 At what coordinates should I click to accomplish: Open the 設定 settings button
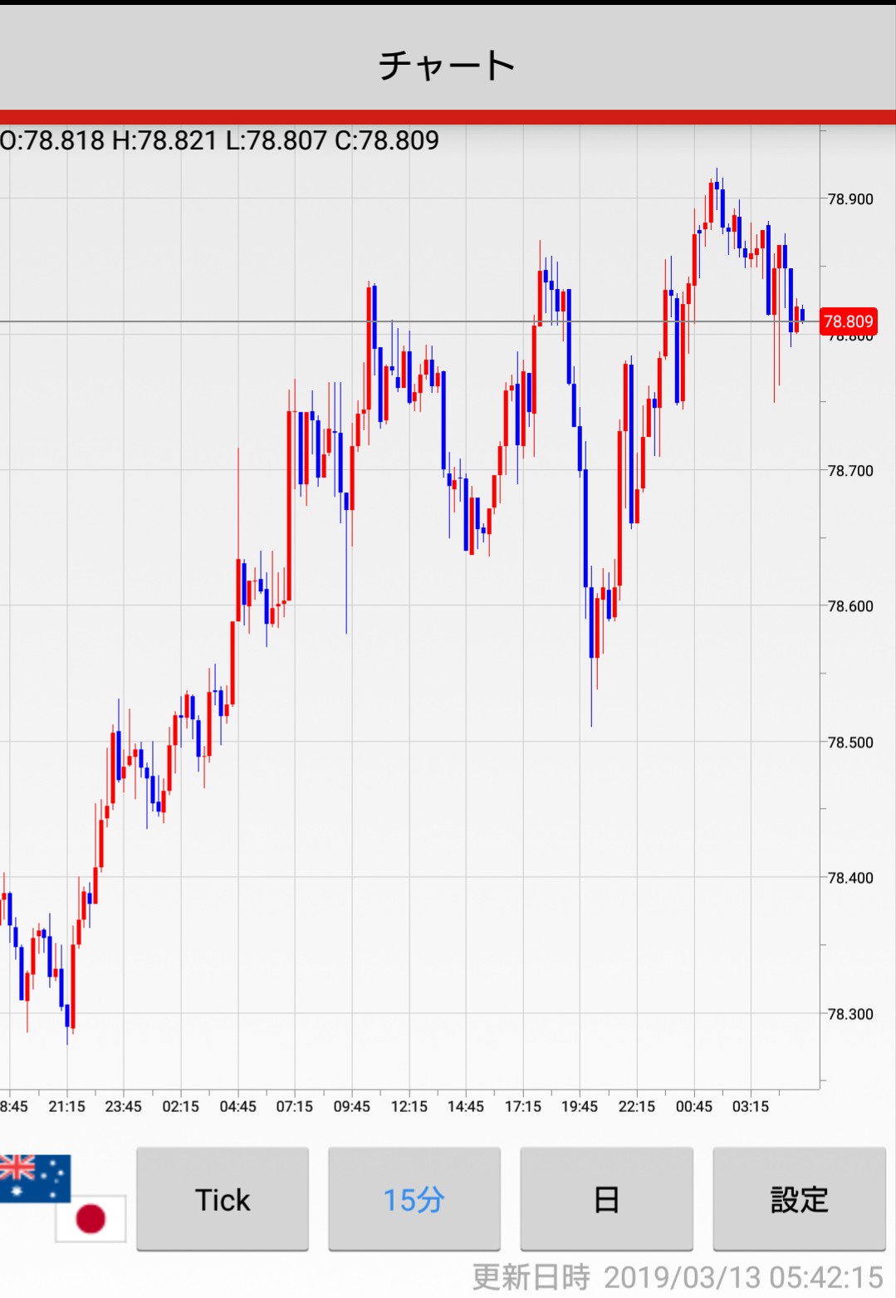tap(799, 1199)
